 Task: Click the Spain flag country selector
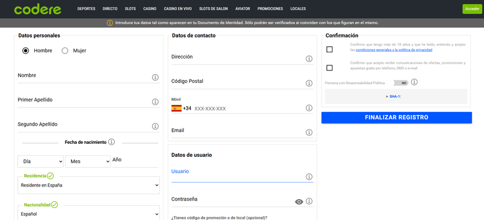tap(177, 109)
